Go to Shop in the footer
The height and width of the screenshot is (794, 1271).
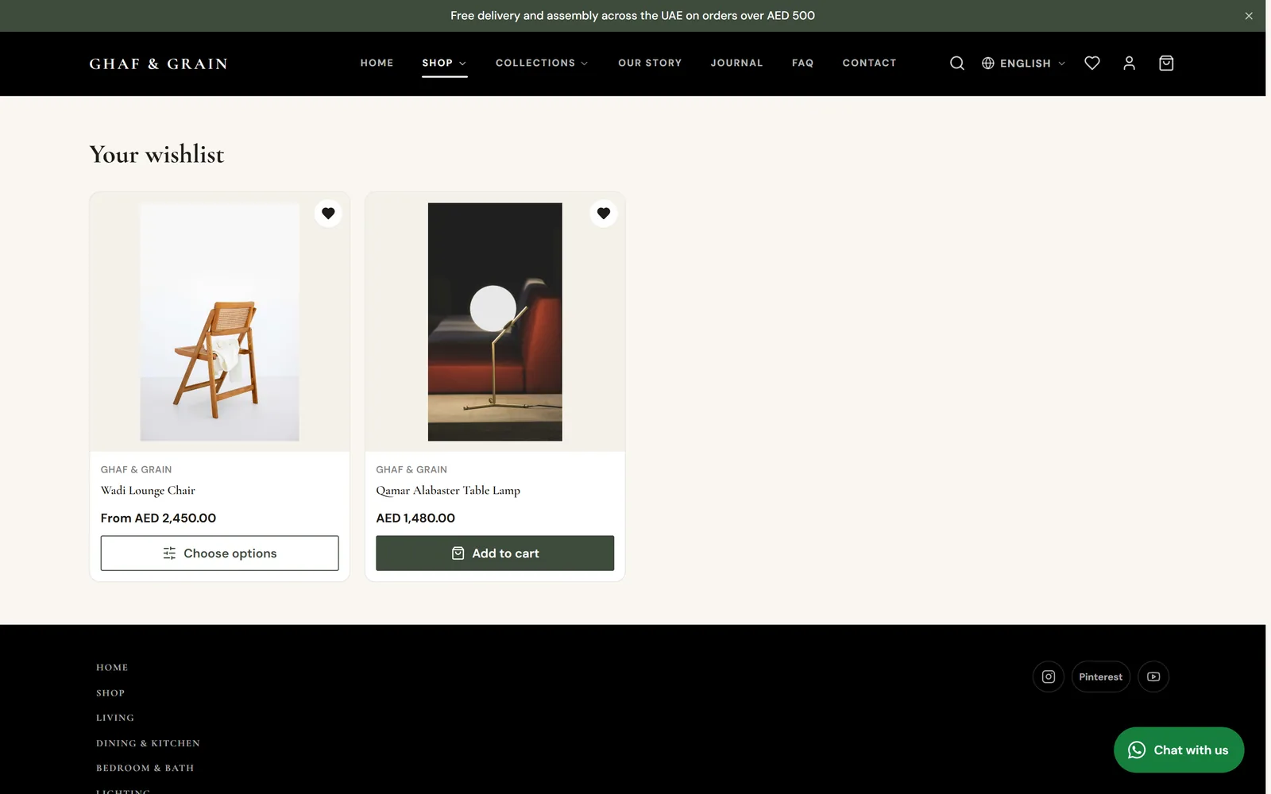110,693
